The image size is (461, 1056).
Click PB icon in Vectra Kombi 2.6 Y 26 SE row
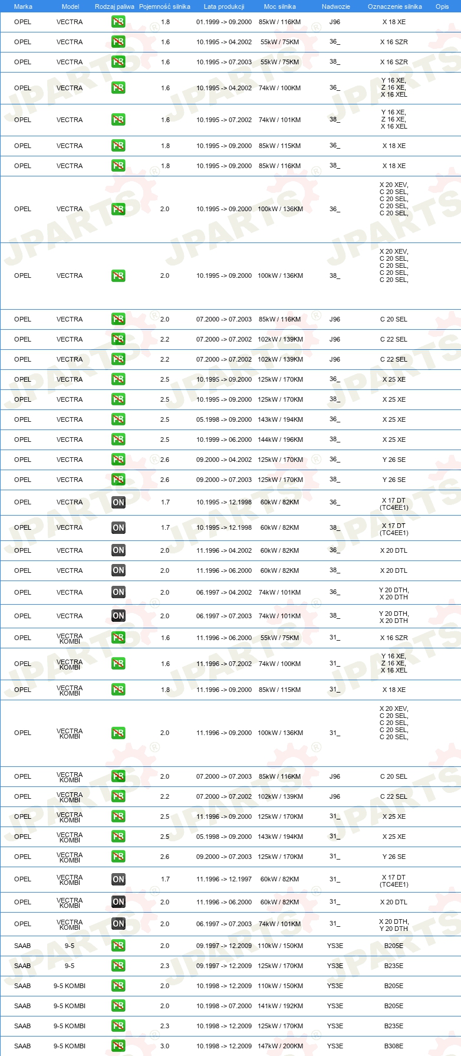pyautogui.click(x=118, y=857)
